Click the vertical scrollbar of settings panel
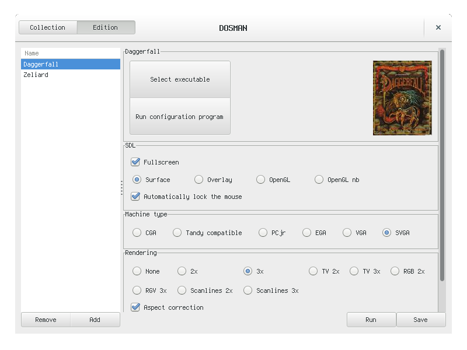The width and height of the screenshot is (467, 350). (442, 165)
